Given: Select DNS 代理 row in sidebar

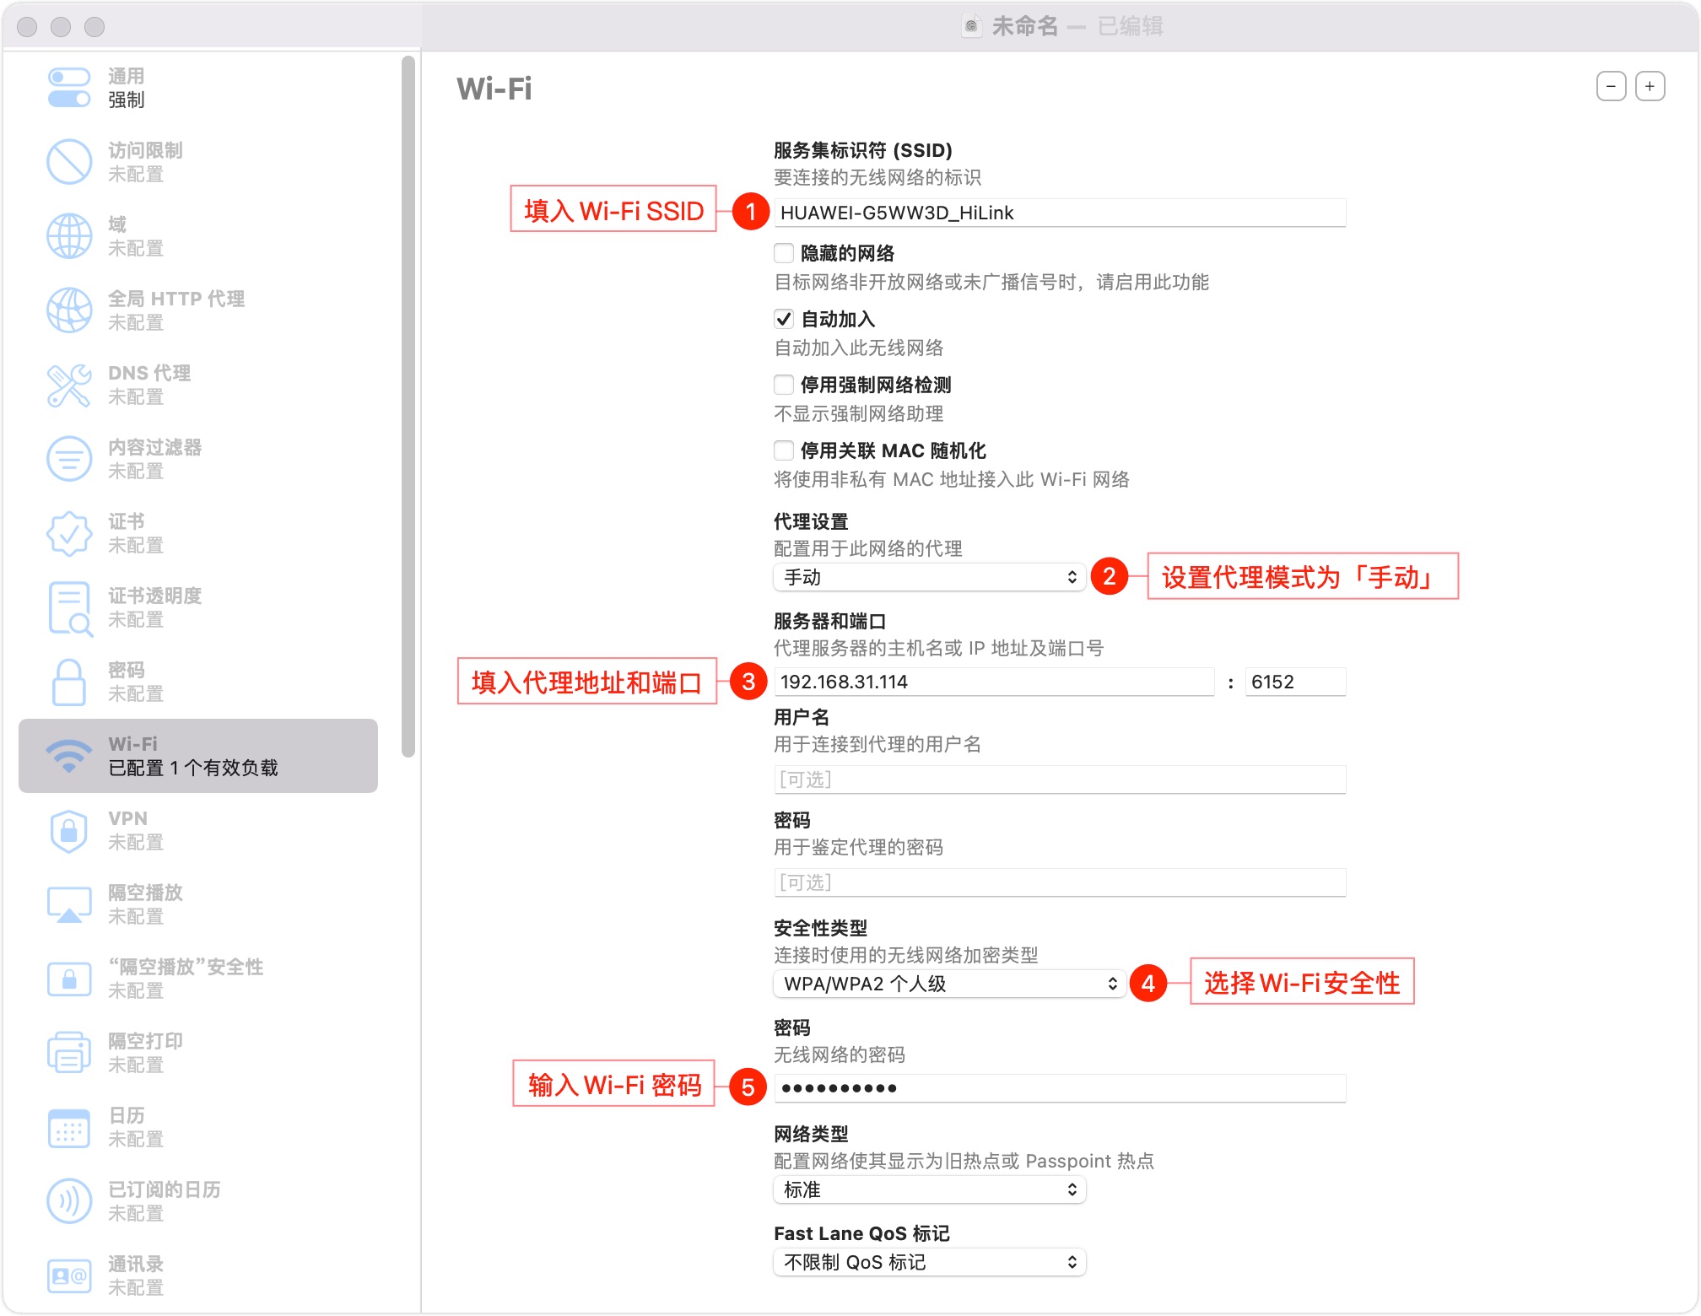Looking at the screenshot, I should coord(198,385).
